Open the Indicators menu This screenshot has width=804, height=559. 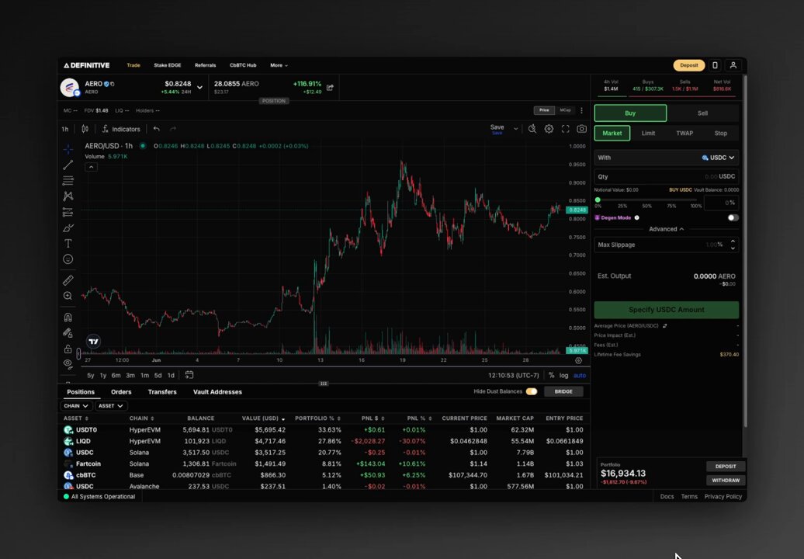pos(121,129)
